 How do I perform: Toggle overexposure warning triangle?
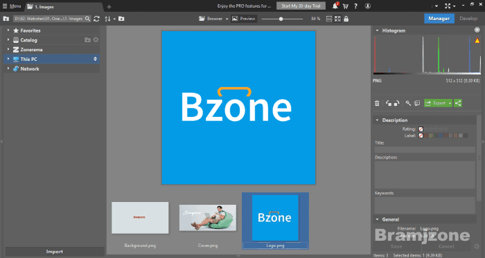pyautogui.click(x=477, y=40)
